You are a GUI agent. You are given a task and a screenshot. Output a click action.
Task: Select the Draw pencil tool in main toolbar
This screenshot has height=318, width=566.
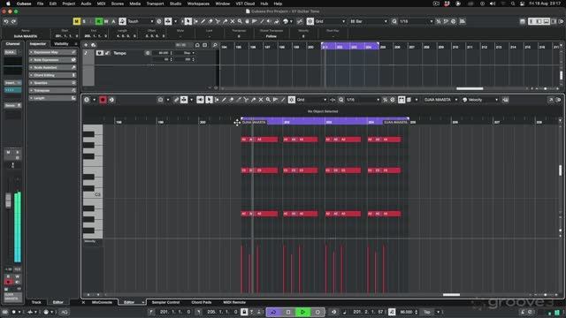coord(203,21)
